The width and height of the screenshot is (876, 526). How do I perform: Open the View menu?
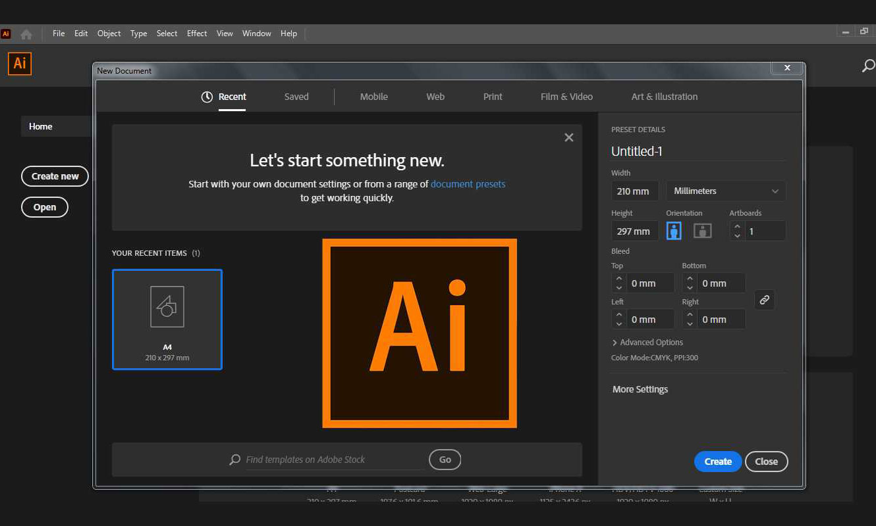225,34
